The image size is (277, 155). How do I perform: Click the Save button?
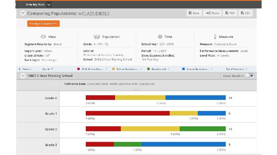click(194, 13)
